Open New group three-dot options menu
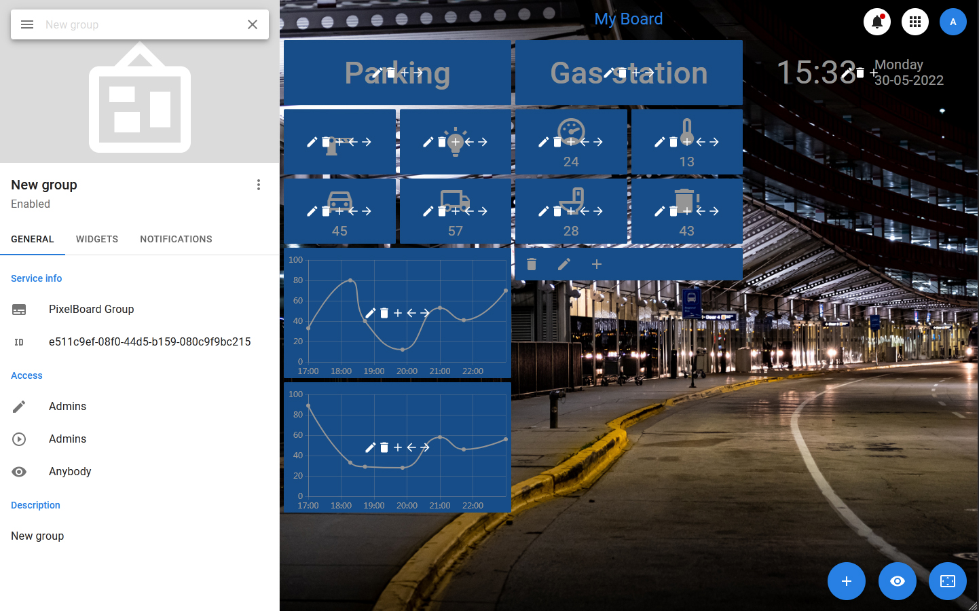 pyautogui.click(x=259, y=185)
